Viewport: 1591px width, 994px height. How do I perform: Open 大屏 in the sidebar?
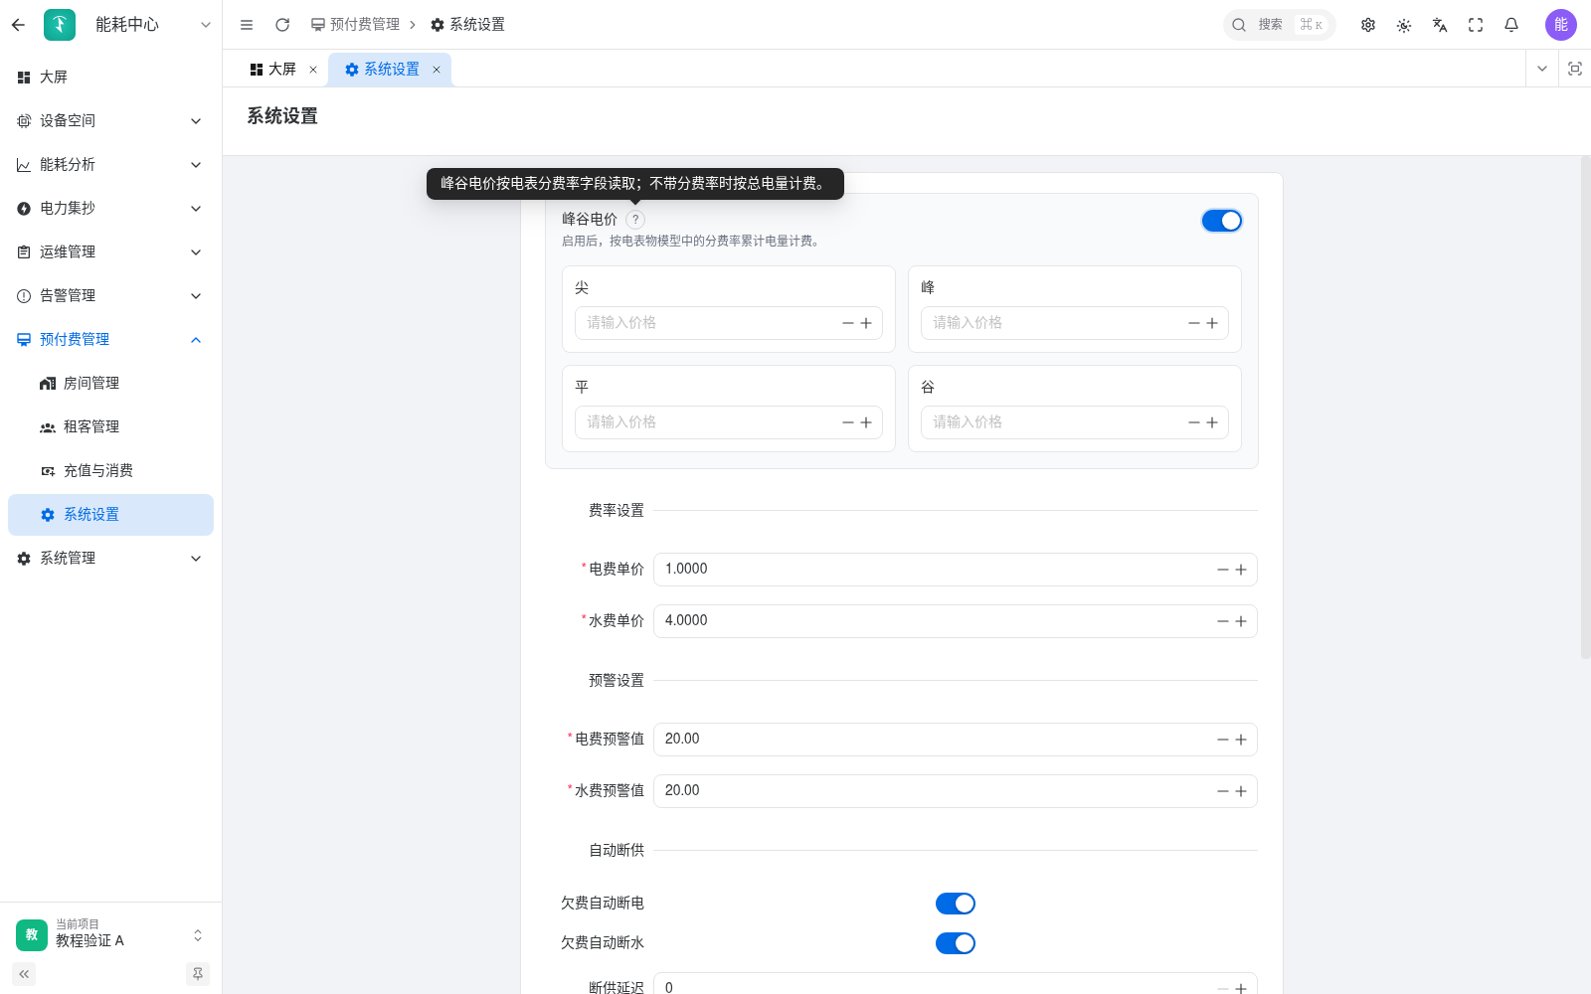110,77
